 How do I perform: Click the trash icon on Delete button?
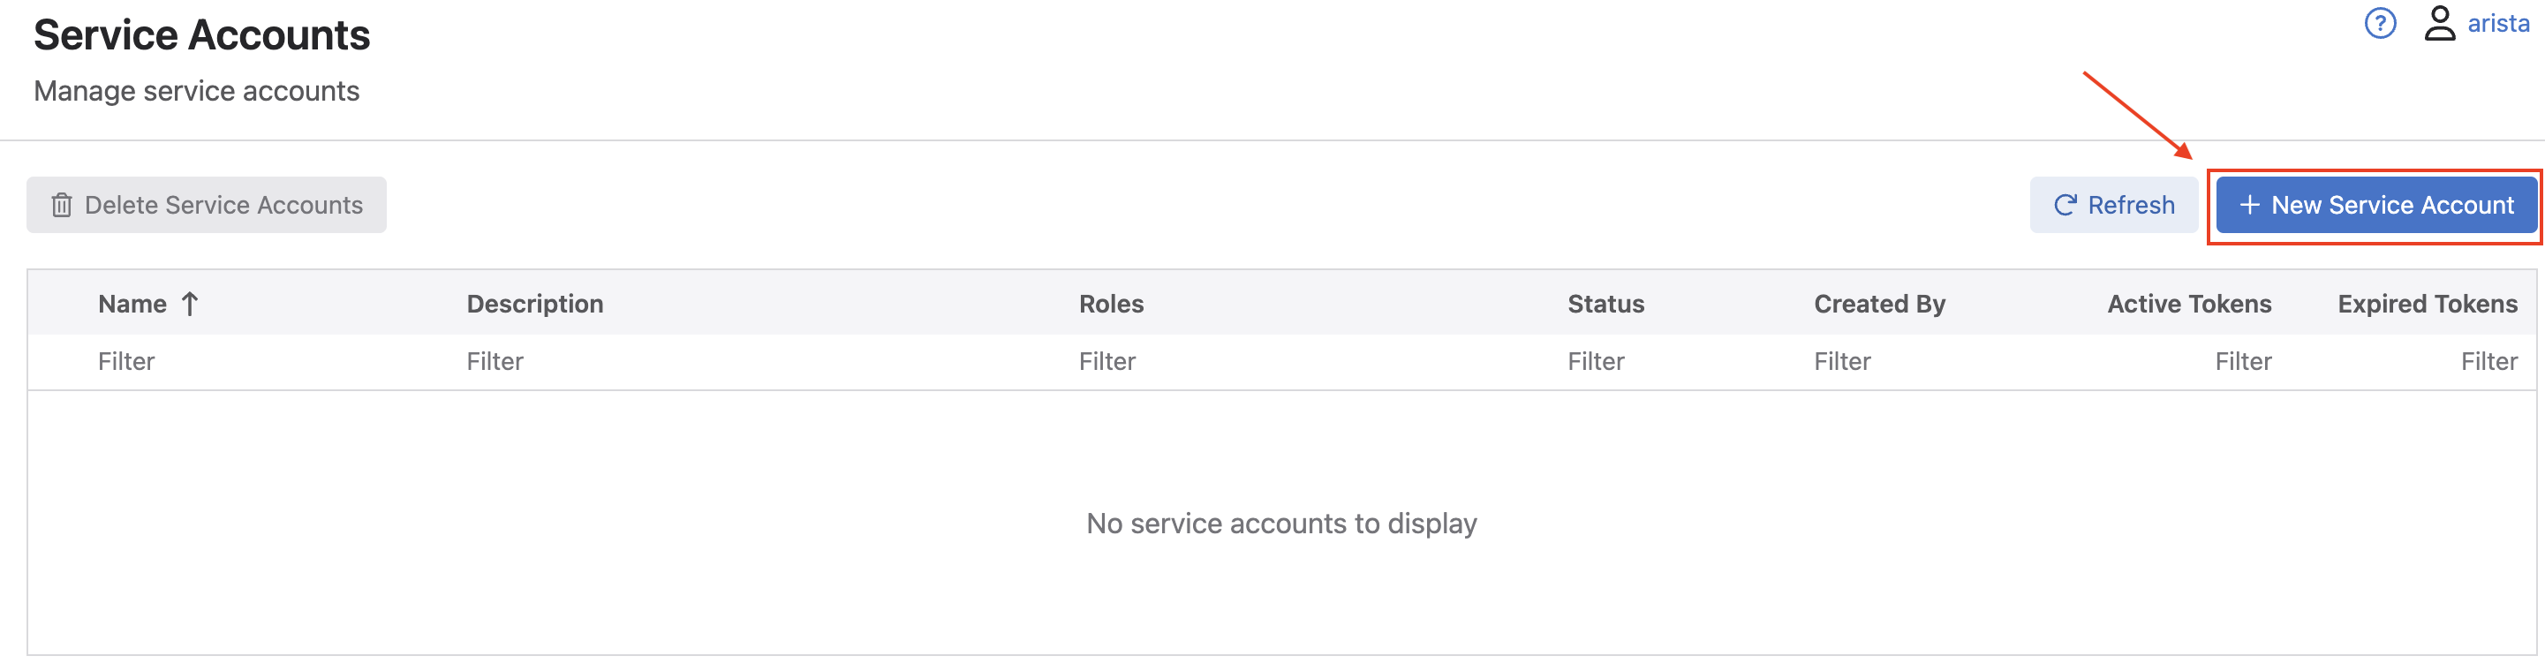(x=61, y=205)
